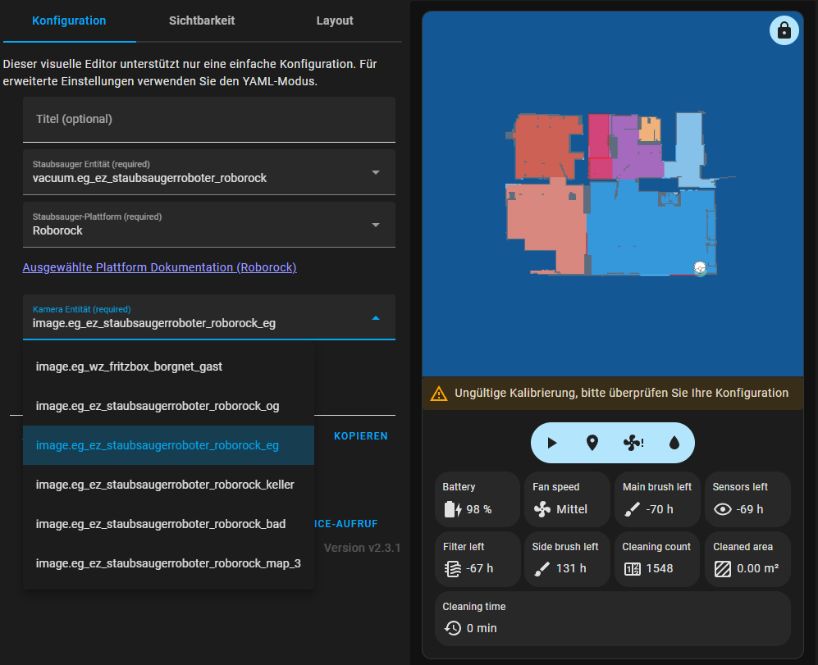Click the map lock icon
818x665 pixels.
pyautogui.click(x=784, y=30)
